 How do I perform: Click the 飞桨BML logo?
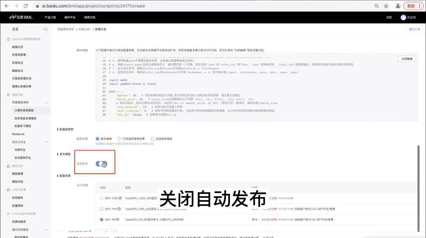click(21, 17)
